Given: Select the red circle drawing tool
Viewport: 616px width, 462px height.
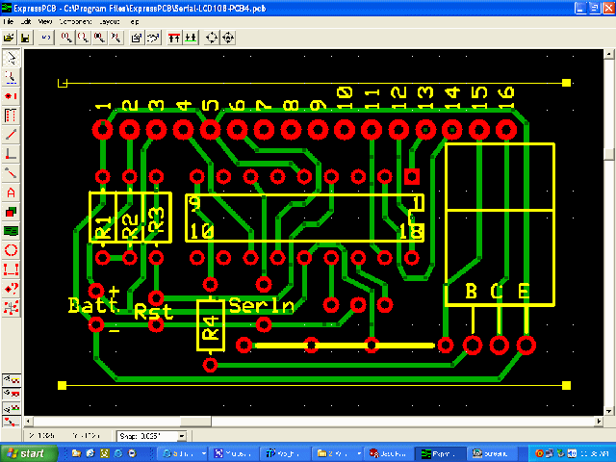Looking at the screenshot, I should click(11, 250).
